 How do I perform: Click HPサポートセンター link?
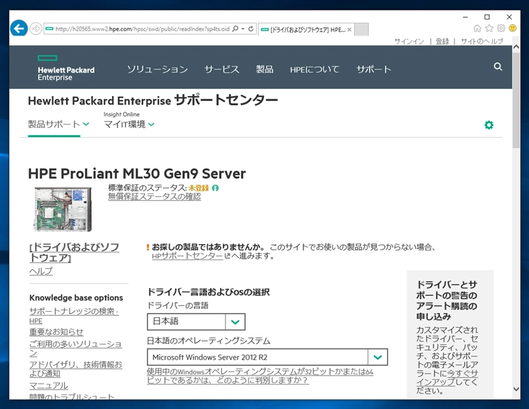(x=187, y=256)
